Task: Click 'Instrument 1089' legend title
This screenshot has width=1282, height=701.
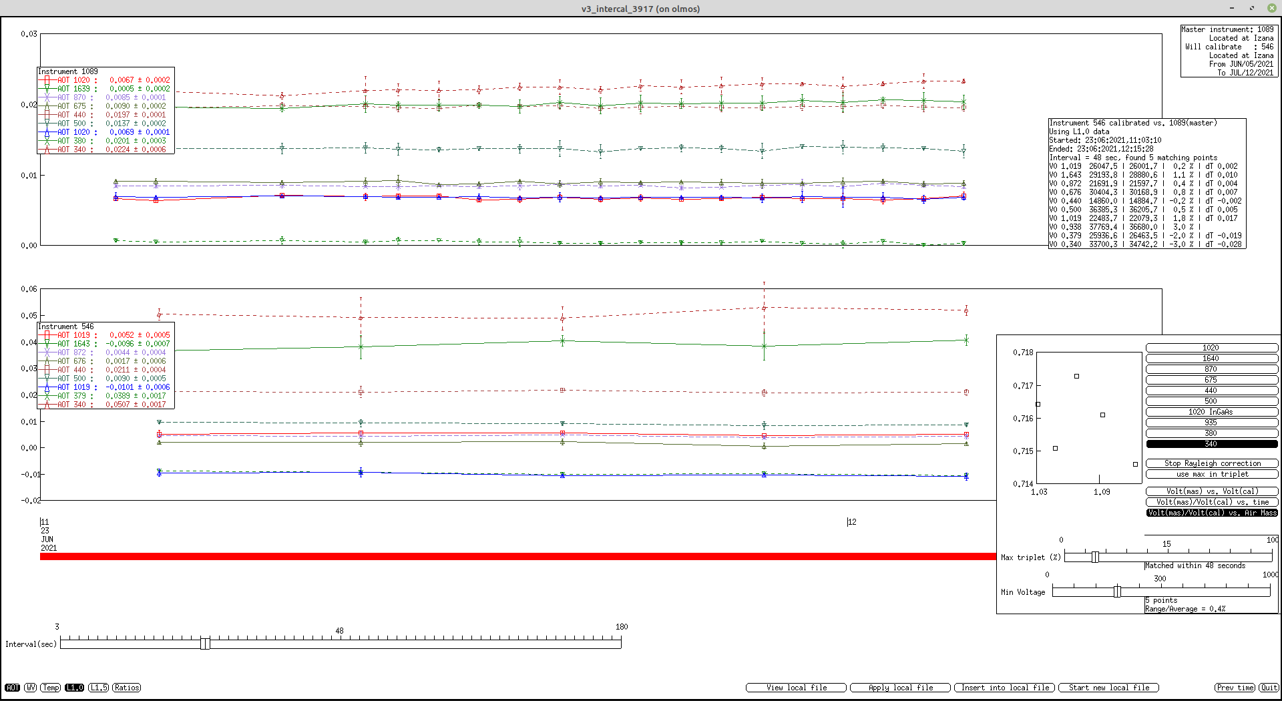Action: pyautogui.click(x=67, y=71)
